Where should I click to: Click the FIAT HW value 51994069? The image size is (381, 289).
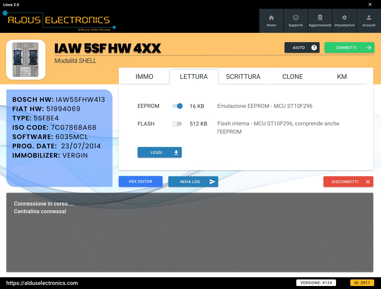[x=63, y=109]
